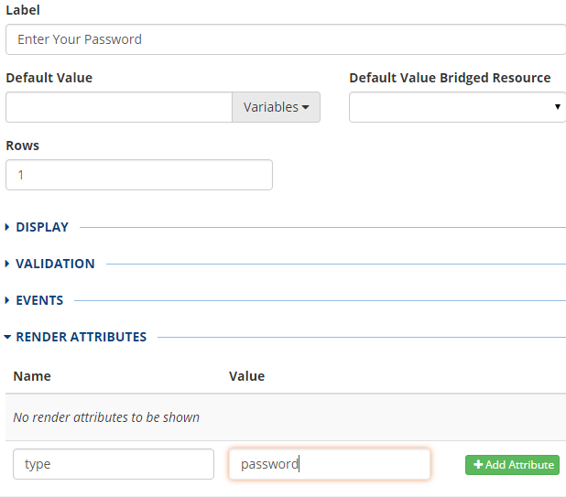The image size is (566, 497).
Task: Expand the DISPLAY section
Action: 41,227
